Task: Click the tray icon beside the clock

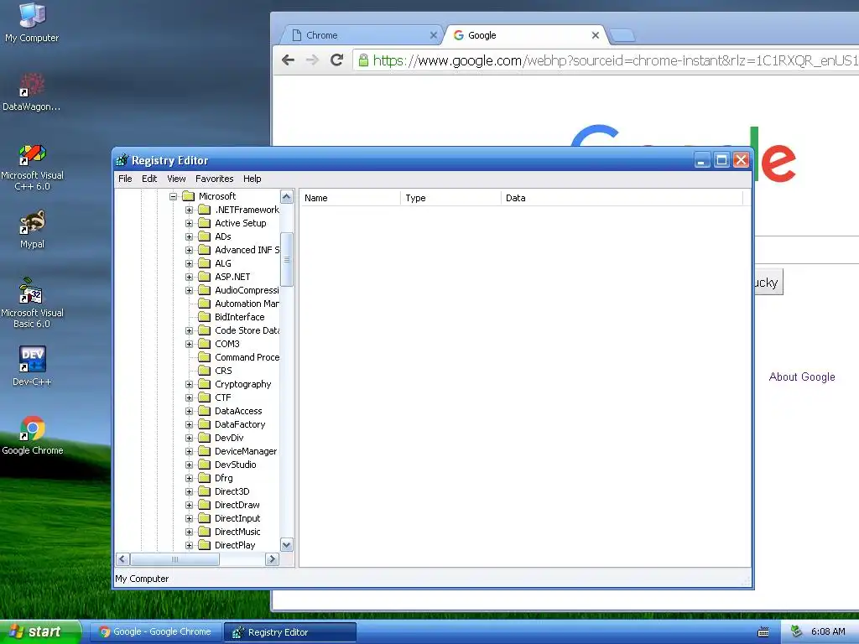Action: coord(797,631)
